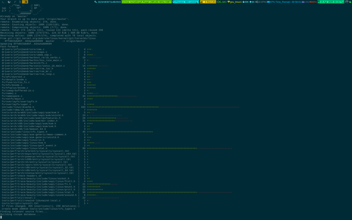Click fs/fuse/virtio_fs.c file row
This screenshot has width=352, height=220.
click(46, 82)
